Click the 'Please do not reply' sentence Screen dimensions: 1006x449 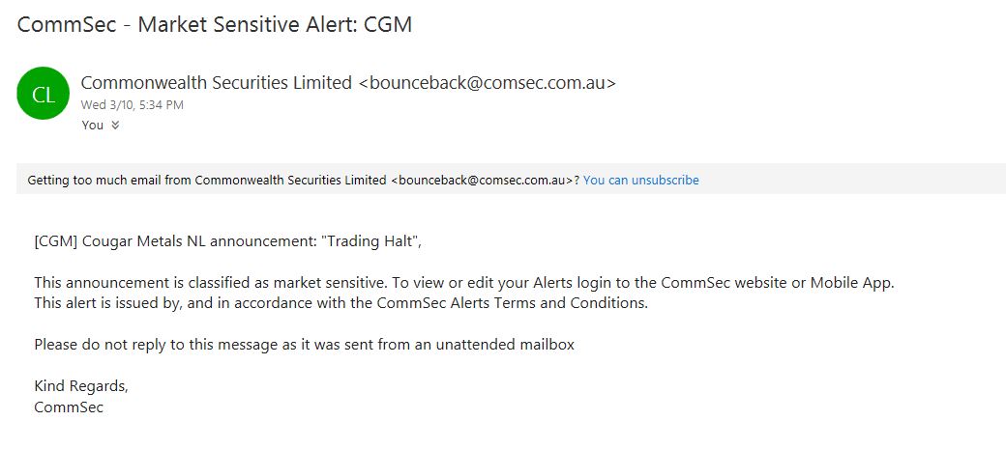304,344
